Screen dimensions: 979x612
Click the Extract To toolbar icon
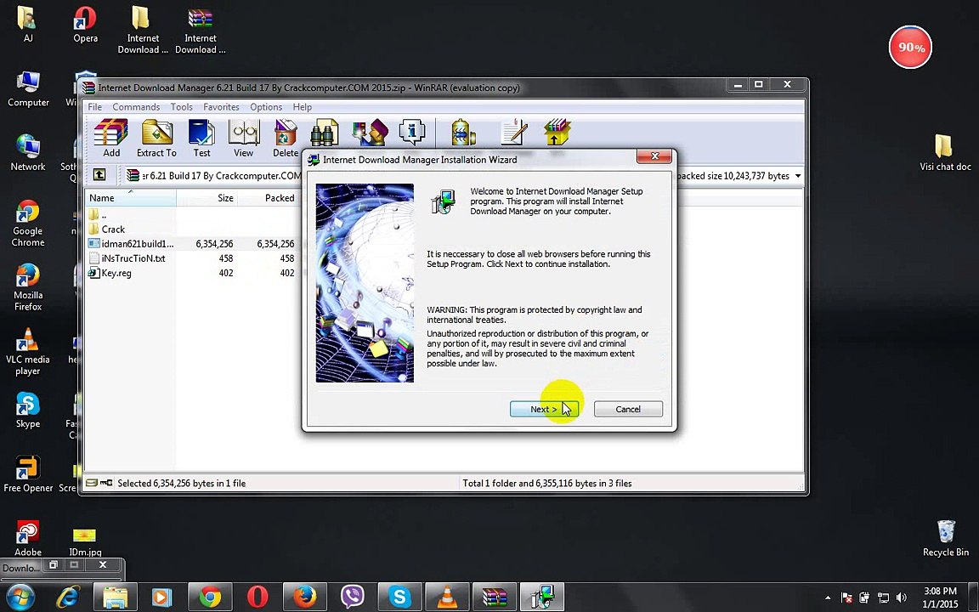click(156, 138)
